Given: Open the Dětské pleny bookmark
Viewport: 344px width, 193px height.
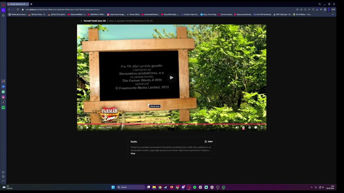Looking at the screenshot, I should coord(18,14).
